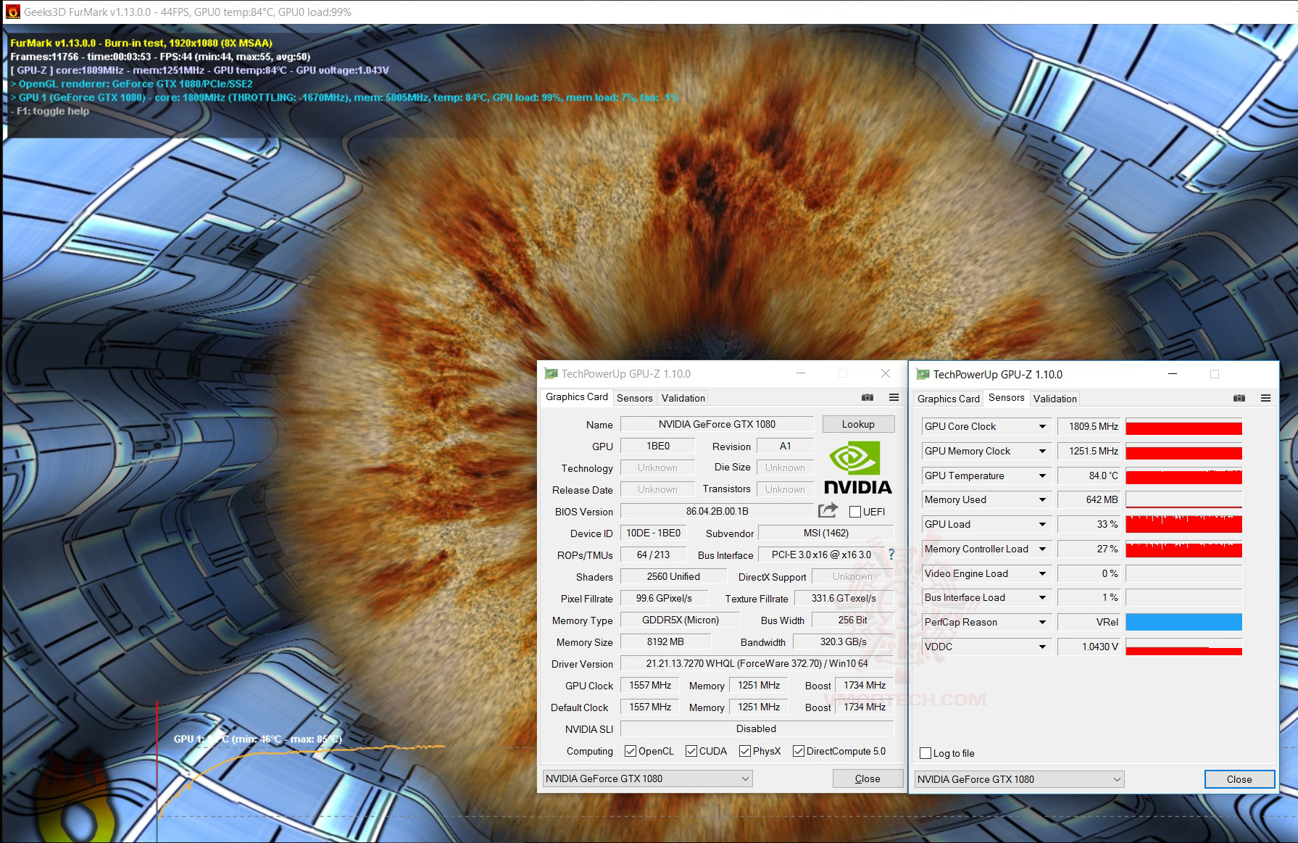Toggle the CUDA checkbox
This screenshot has width=1298, height=843.
pyautogui.click(x=691, y=751)
